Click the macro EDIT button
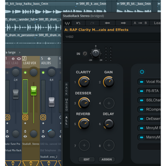166x166 pixels. tap(87, 159)
